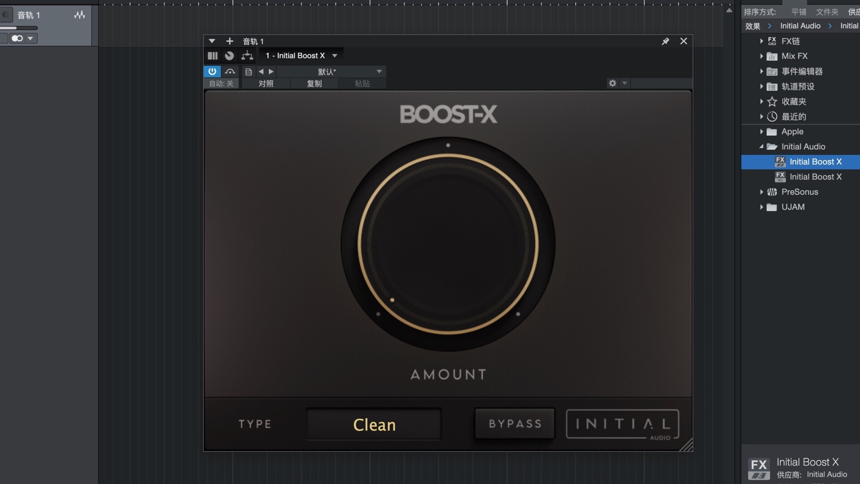Click the 对照 compare button
Viewport: 860px width, 484px height.
tap(266, 83)
